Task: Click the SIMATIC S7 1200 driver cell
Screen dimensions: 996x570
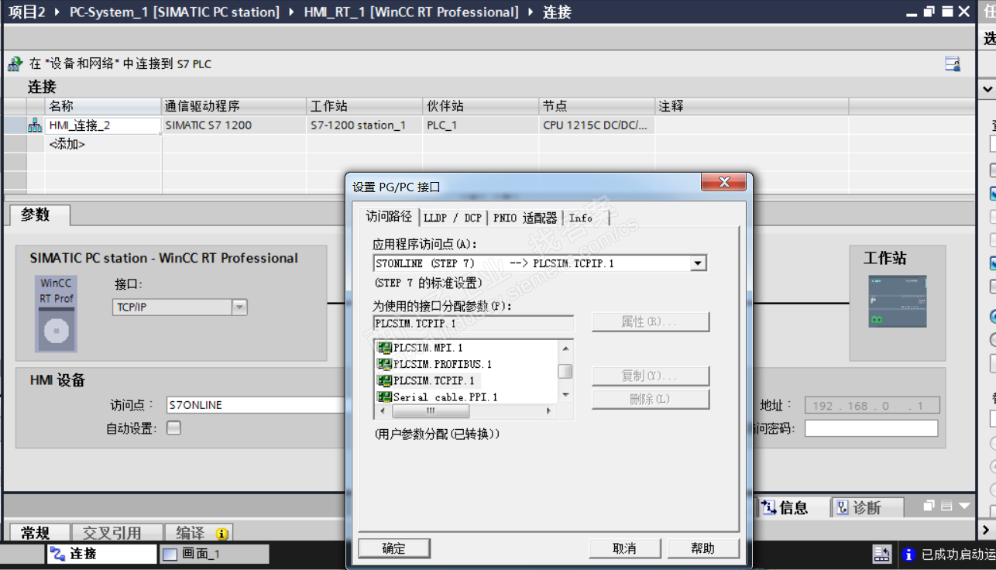Action: 235,125
